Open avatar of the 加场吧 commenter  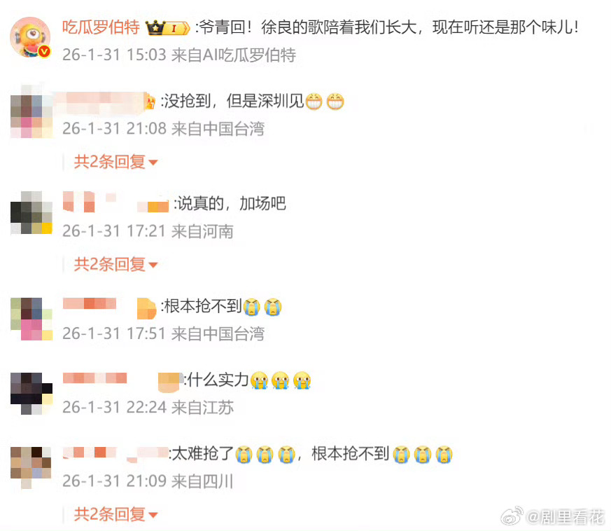click(x=31, y=213)
